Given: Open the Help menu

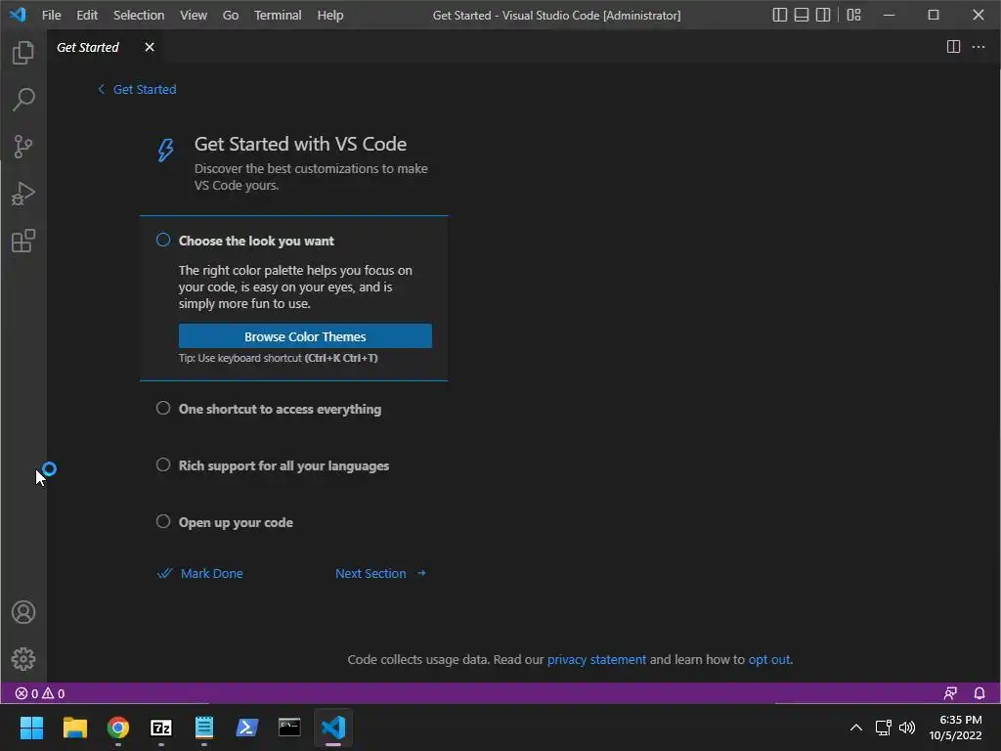Looking at the screenshot, I should 330,15.
